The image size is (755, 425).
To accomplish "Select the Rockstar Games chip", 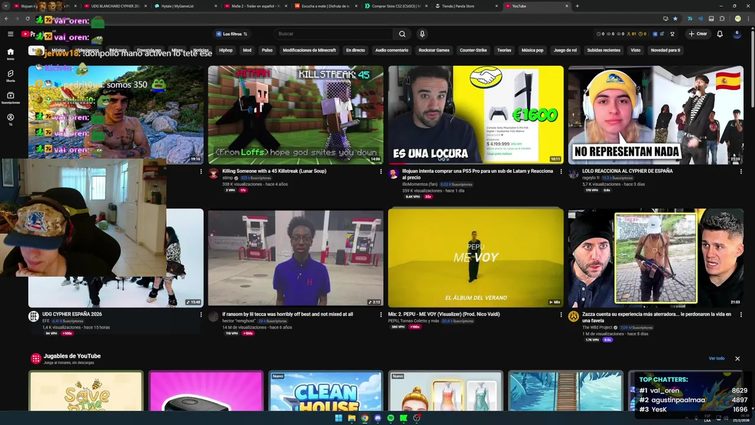I will pos(434,50).
